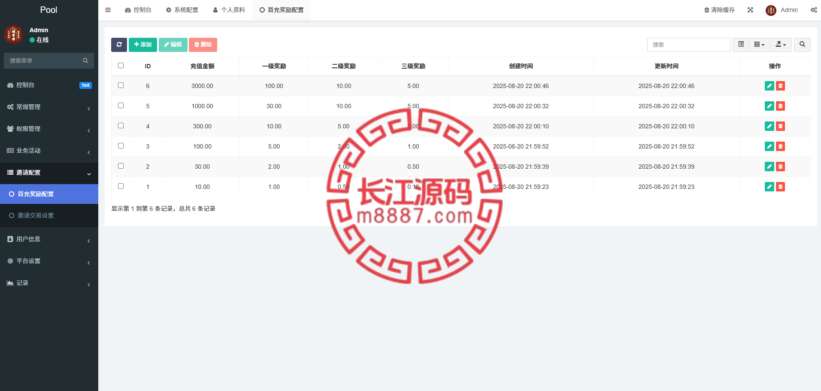821x391 pixels.
Task: Toggle fullscreen mode icon in header
Action: click(x=750, y=10)
